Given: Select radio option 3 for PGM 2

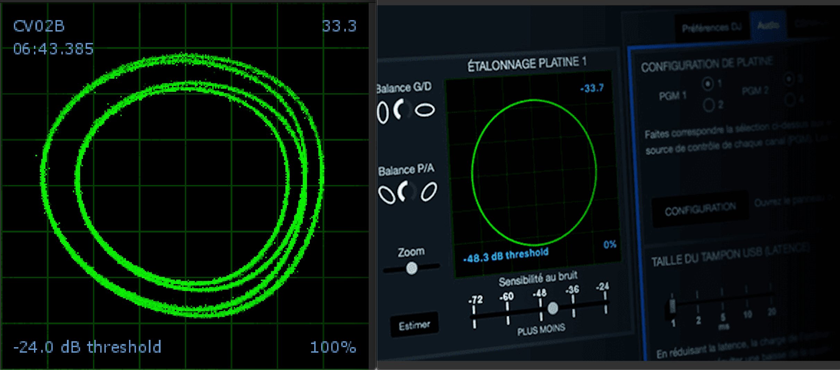Looking at the screenshot, I should (x=790, y=79).
